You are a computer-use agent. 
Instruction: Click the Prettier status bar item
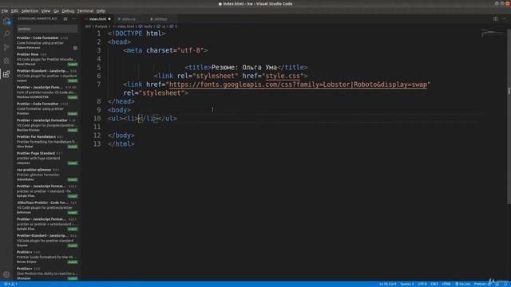tap(481, 284)
